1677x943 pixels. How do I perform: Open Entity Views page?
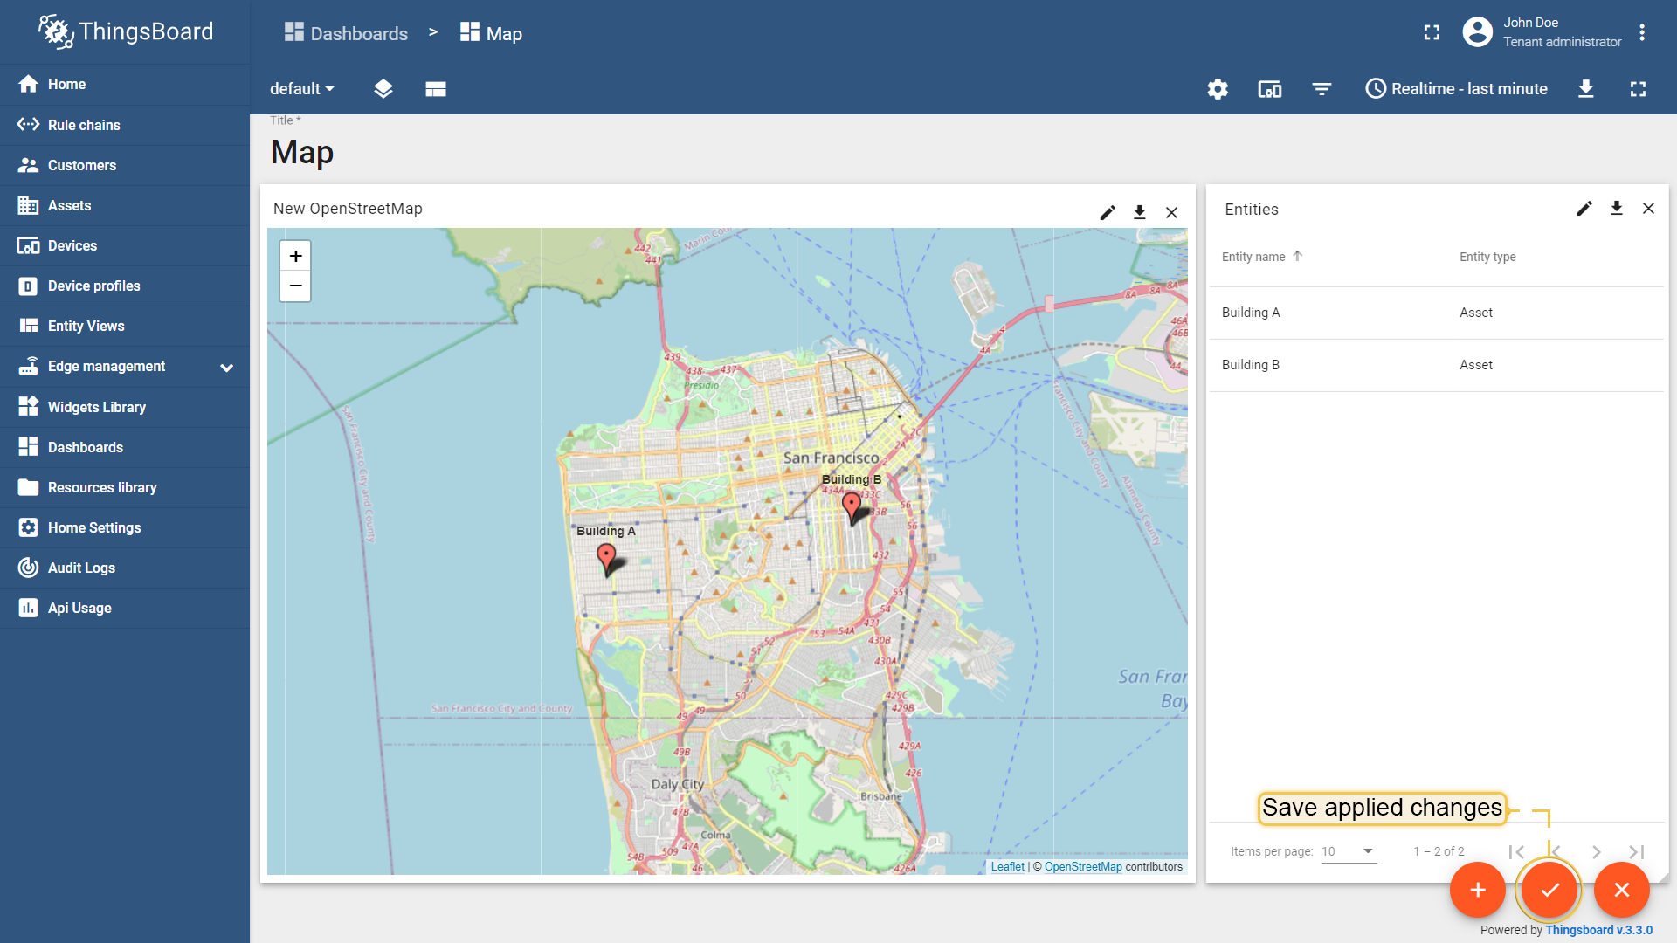[125, 326]
